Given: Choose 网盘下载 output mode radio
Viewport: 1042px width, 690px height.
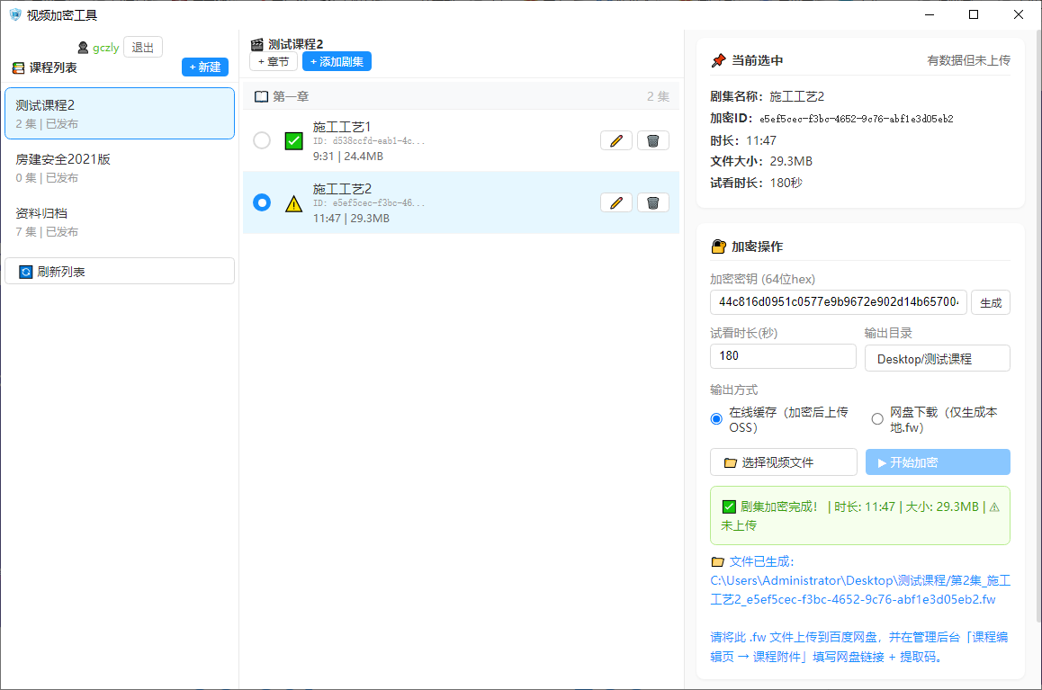Looking at the screenshot, I should 877,419.
